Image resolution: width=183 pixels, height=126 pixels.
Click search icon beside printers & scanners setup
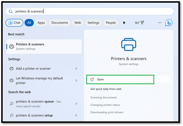click(x=11, y=115)
